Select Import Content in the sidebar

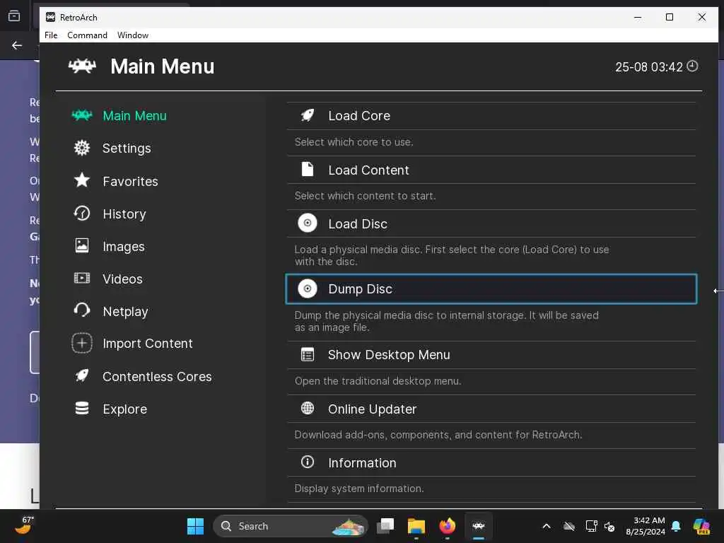click(147, 344)
